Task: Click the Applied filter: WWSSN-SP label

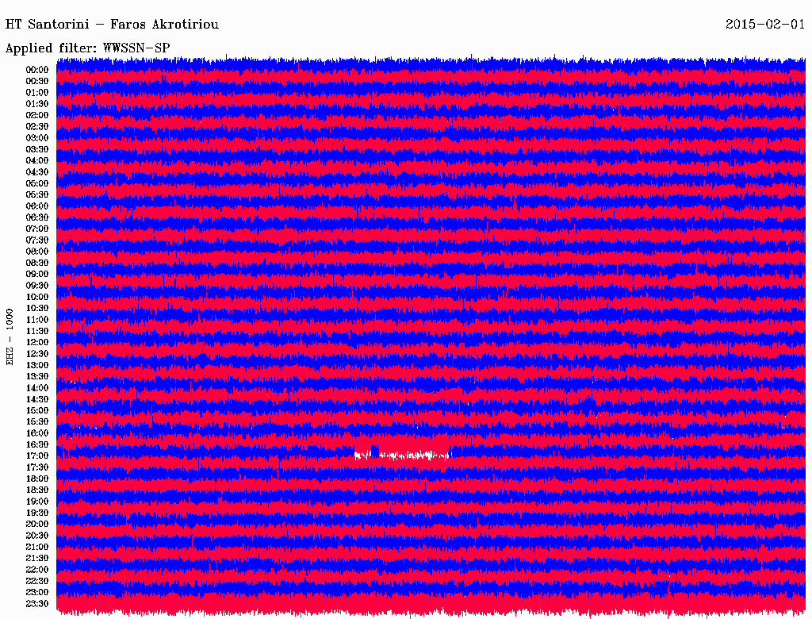Action: pyautogui.click(x=87, y=48)
